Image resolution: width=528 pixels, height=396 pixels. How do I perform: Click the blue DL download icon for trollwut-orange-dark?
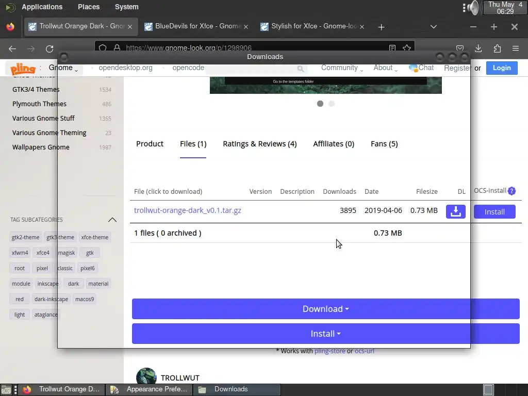[456, 211]
